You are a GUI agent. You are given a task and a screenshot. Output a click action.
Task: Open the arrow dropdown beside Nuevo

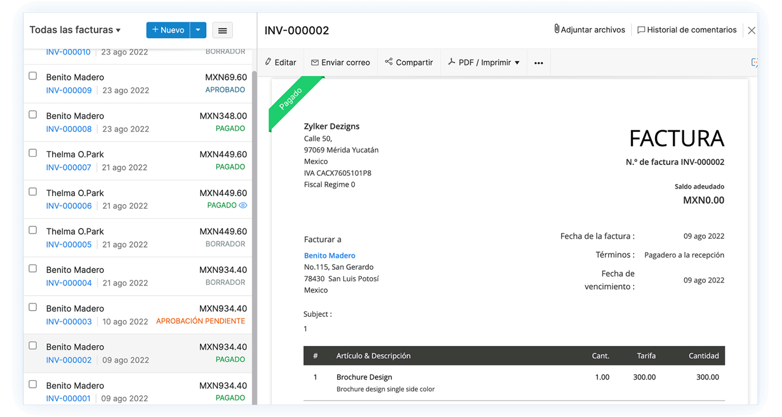(198, 30)
